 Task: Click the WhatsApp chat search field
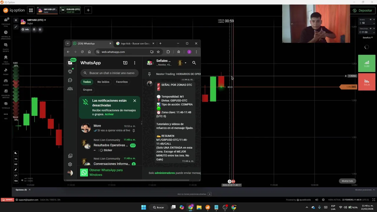tap(110, 73)
